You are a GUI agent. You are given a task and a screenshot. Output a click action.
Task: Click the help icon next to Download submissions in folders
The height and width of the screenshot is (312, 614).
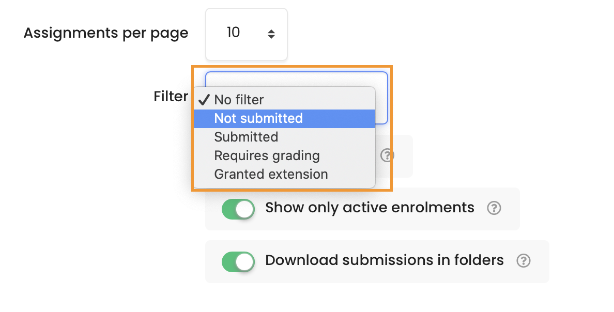(523, 261)
